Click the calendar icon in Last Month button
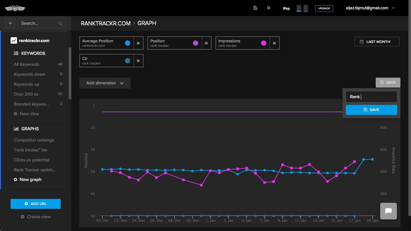411x231 pixels. pos(362,42)
